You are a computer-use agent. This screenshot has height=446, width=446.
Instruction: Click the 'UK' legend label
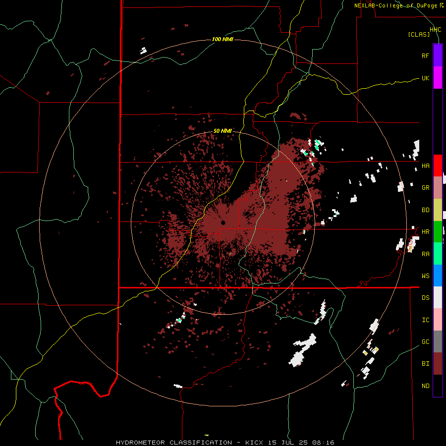[425, 78]
